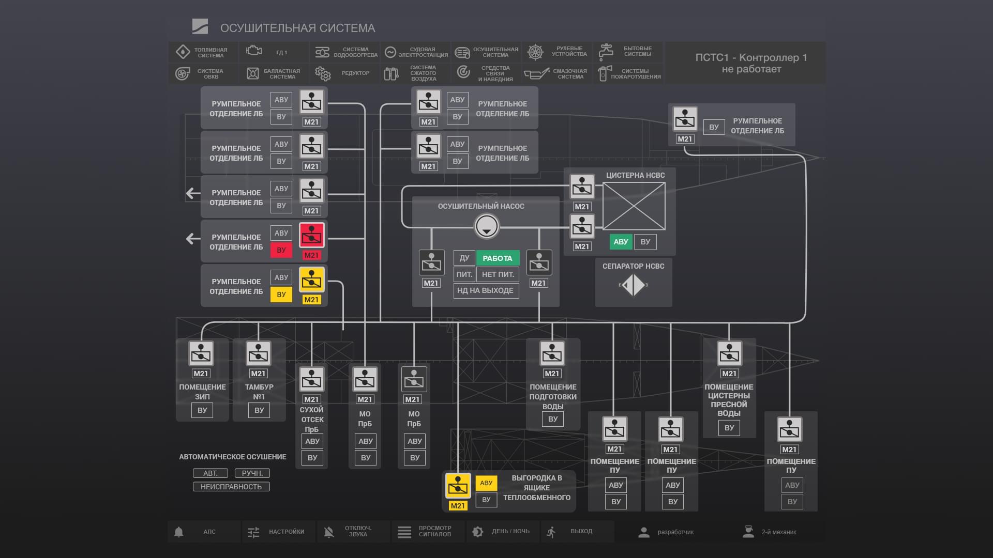Click the upper left arrow beside Румпельное отделение
The height and width of the screenshot is (558, 993).
pos(193,193)
